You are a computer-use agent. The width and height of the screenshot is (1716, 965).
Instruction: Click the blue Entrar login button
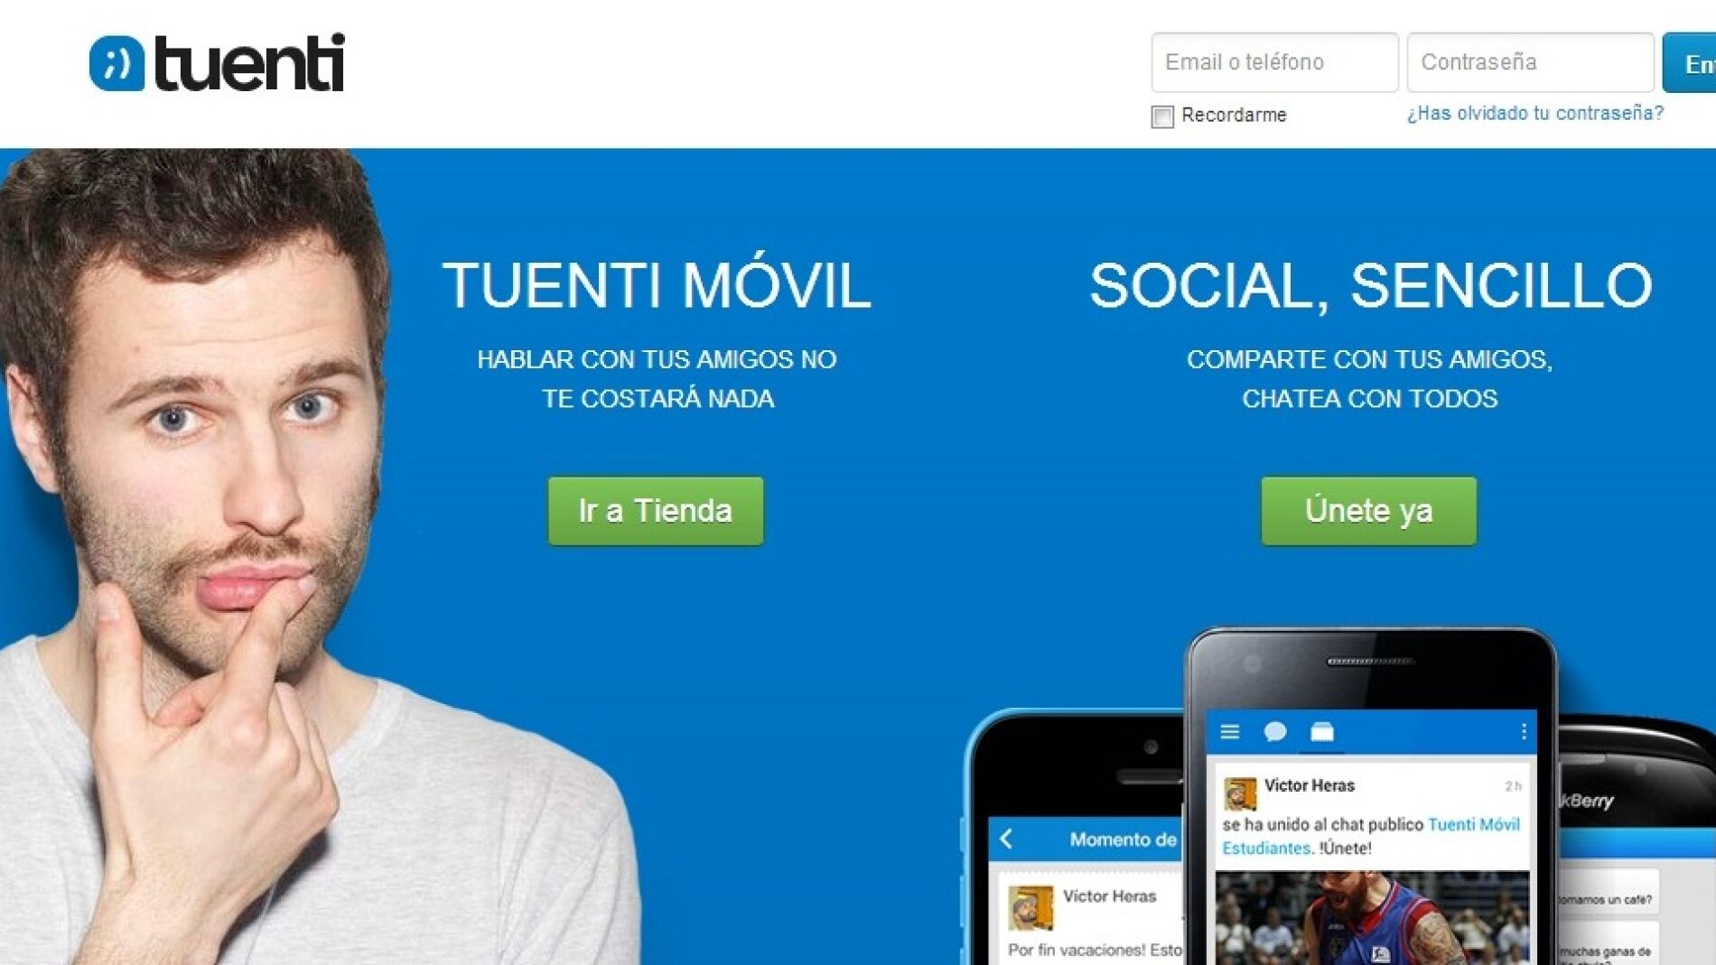tap(1689, 62)
